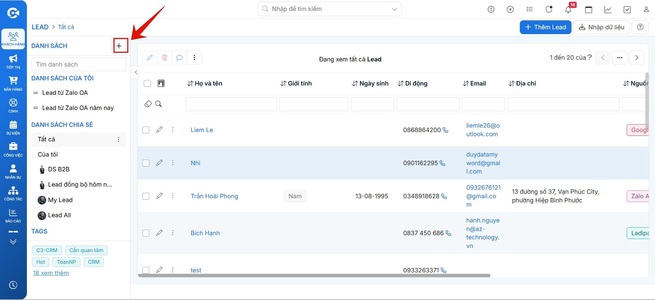Expand more sidebar modules with double chevron

(13, 242)
